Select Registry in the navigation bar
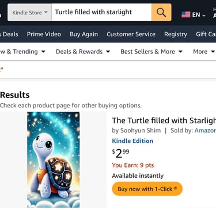The height and width of the screenshot is (210, 216). [176, 34]
